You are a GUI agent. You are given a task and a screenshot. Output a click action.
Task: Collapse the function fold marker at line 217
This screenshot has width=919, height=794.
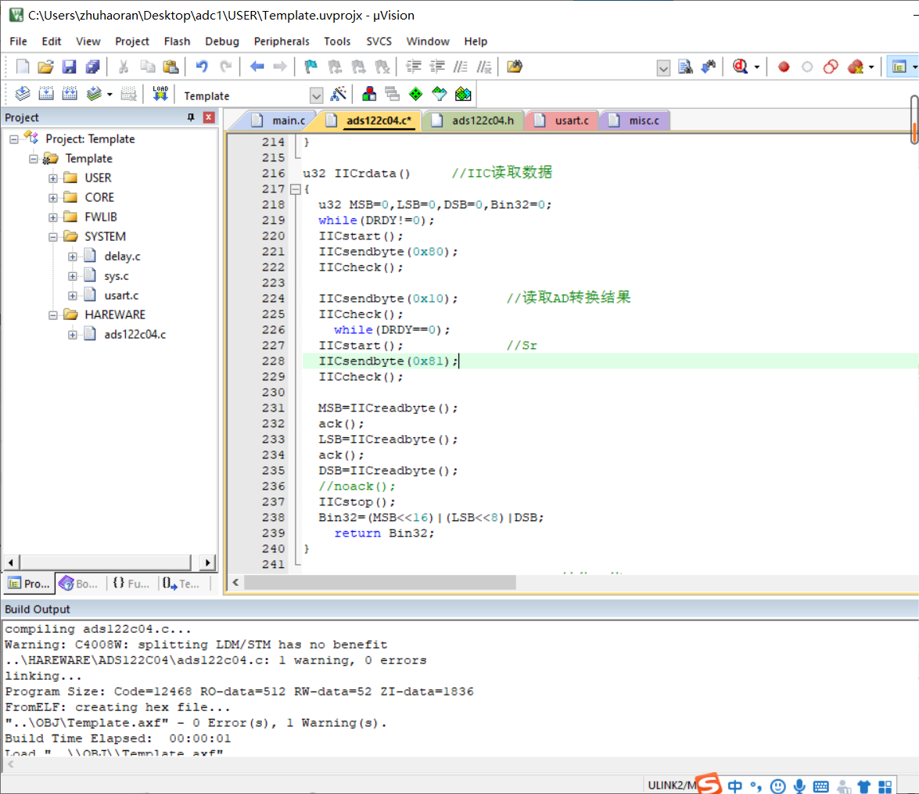[295, 189]
